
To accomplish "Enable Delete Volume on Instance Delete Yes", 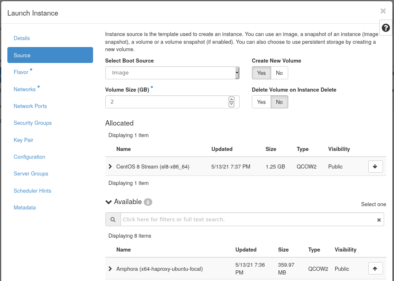I will 261,102.
